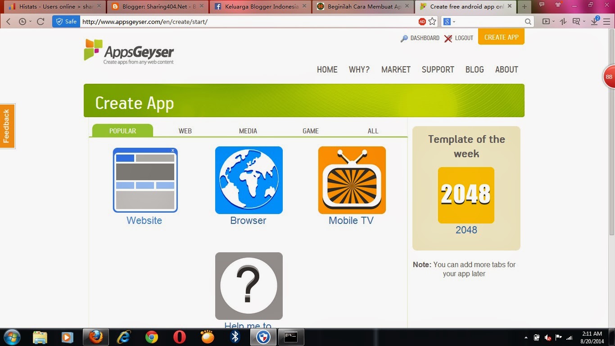
Task: Switch to the MEDIA tab
Action: pyautogui.click(x=248, y=131)
